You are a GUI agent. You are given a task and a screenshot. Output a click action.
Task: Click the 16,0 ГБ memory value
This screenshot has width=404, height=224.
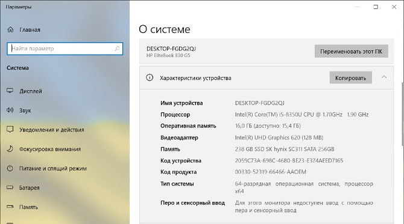[268, 126]
